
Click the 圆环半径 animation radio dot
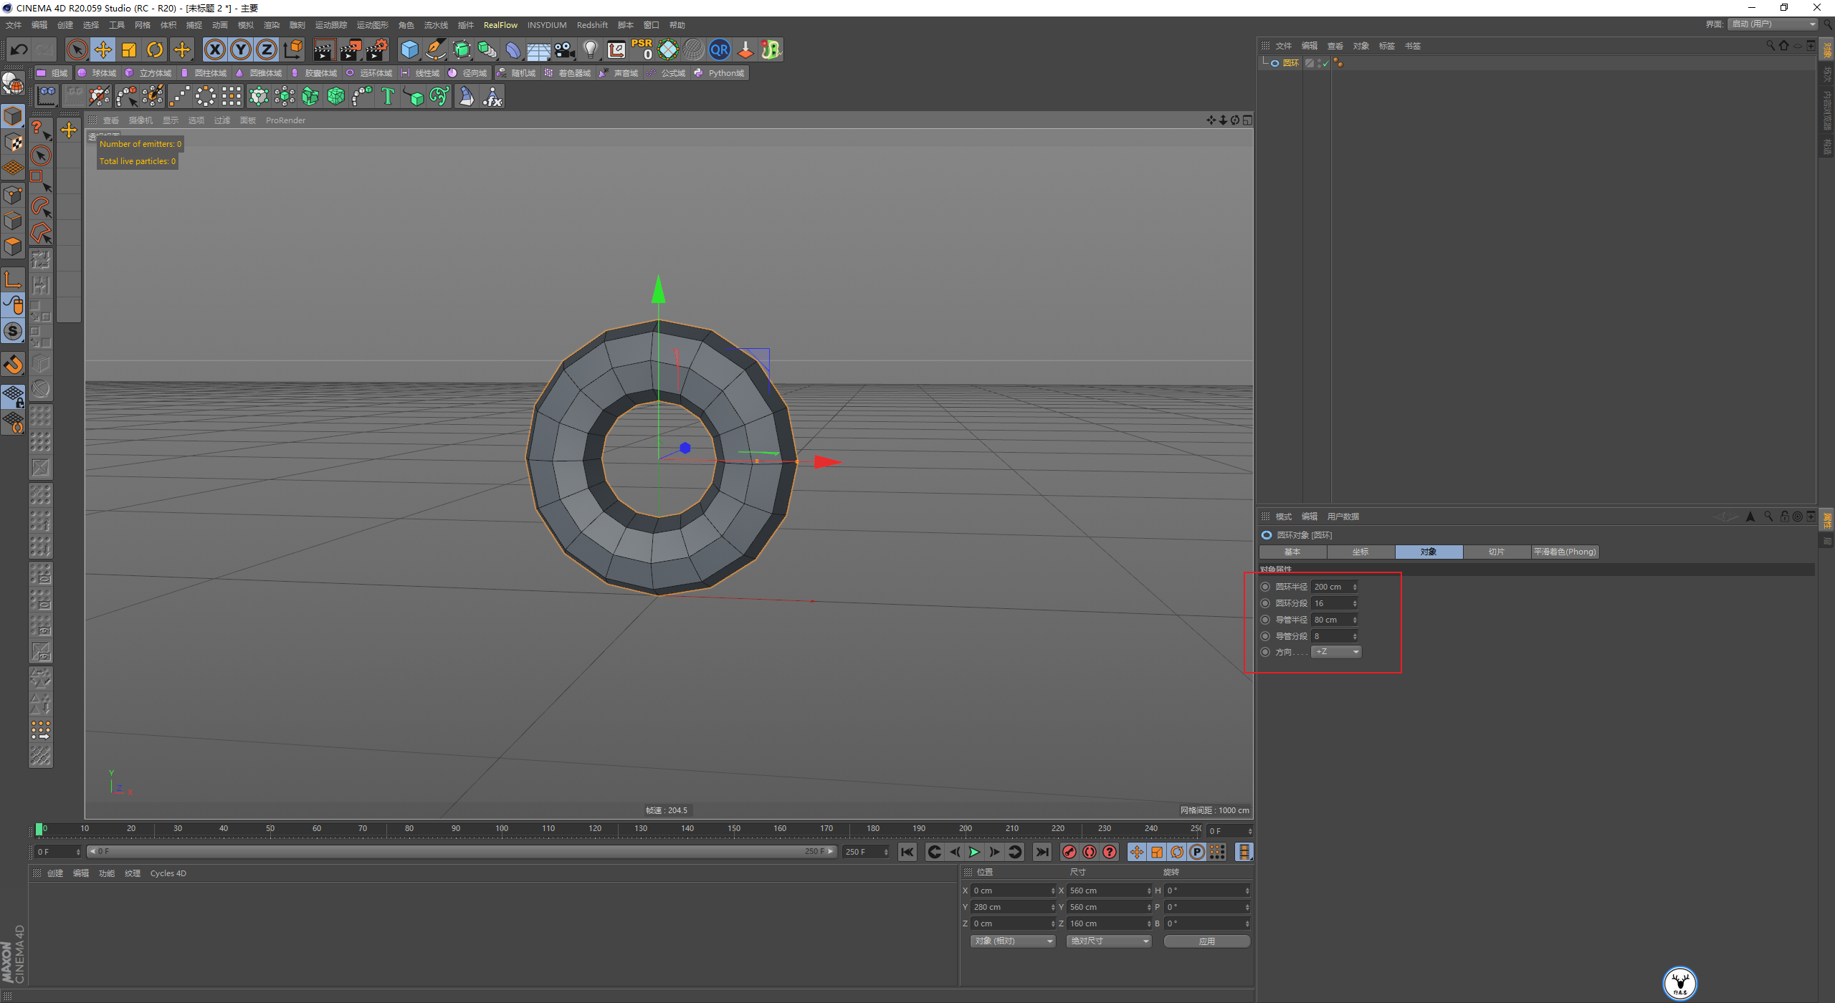pyautogui.click(x=1266, y=587)
